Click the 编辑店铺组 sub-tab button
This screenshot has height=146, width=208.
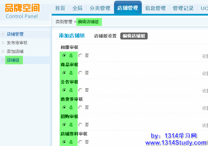[x=134, y=36]
